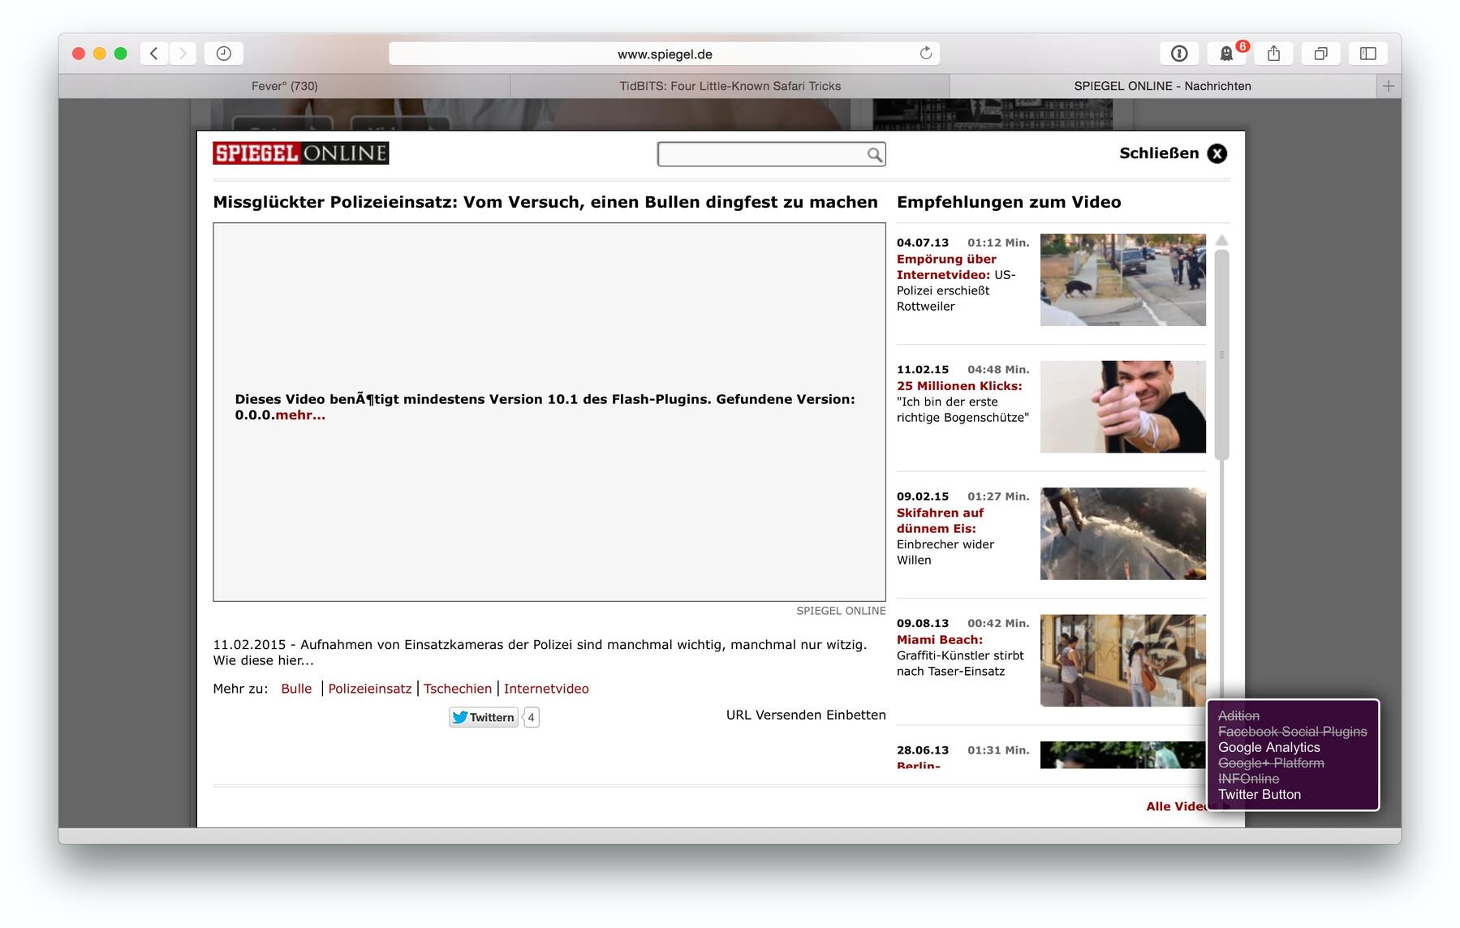Click the Safari back arrow button
The height and width of the screenshot is (928, 1460).
[x=154, y=54]
